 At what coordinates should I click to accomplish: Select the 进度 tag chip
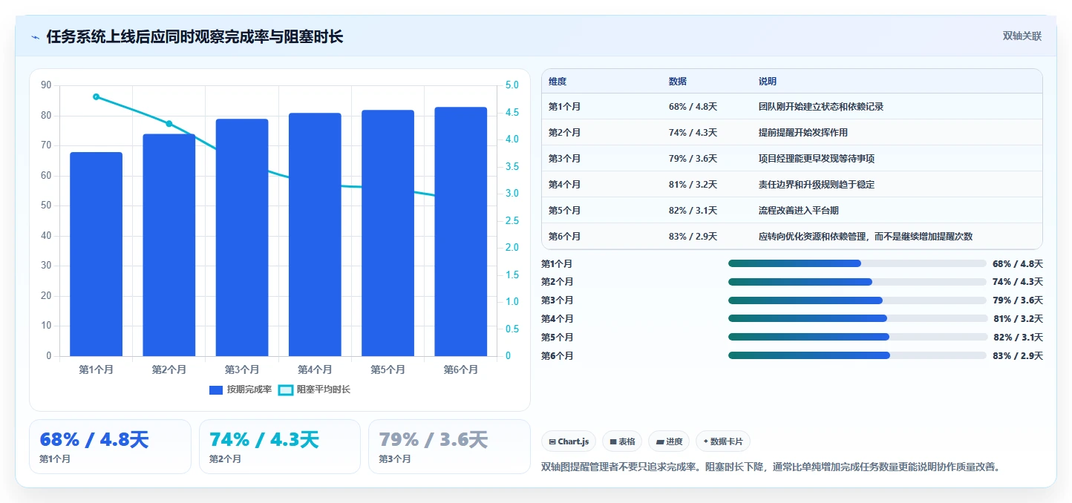(669, 441)
